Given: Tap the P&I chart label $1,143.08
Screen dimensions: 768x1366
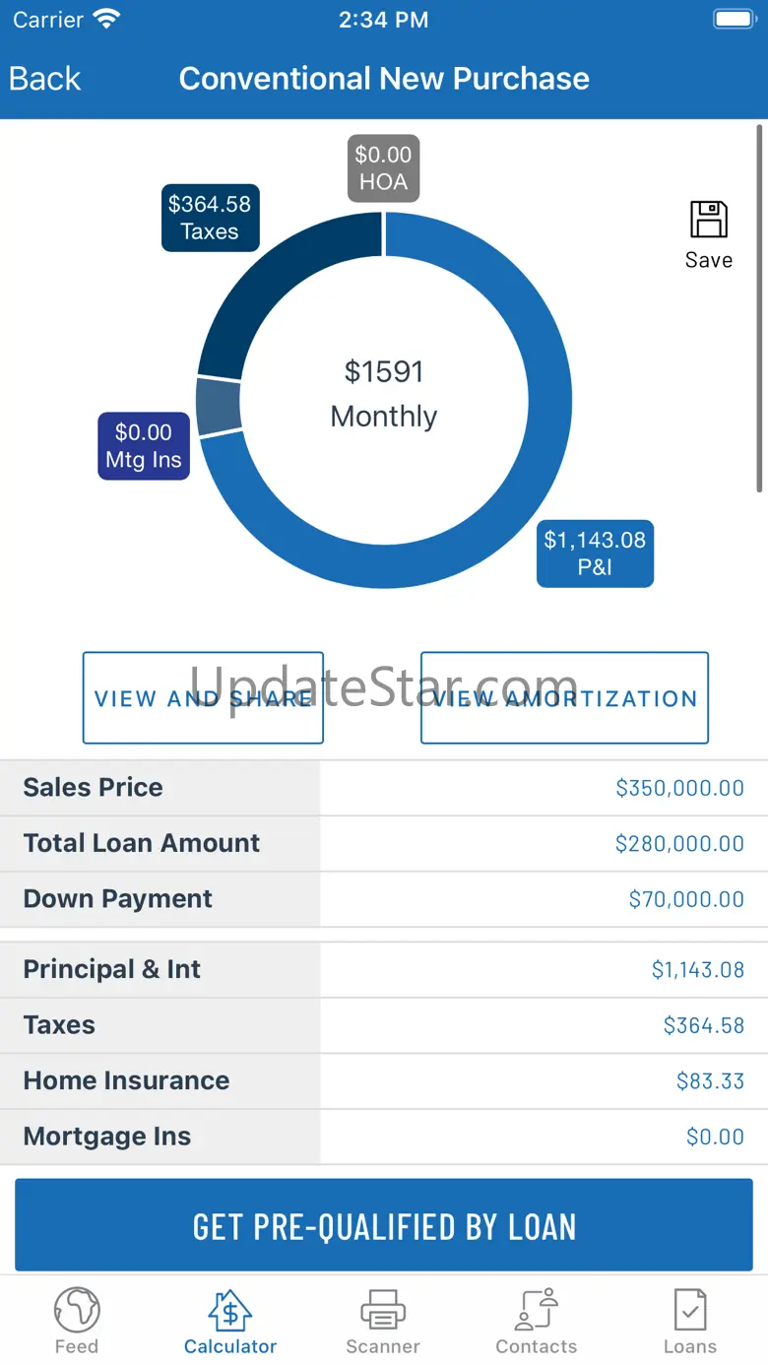Looking at the screenshot, I should [x=595, y=553].
